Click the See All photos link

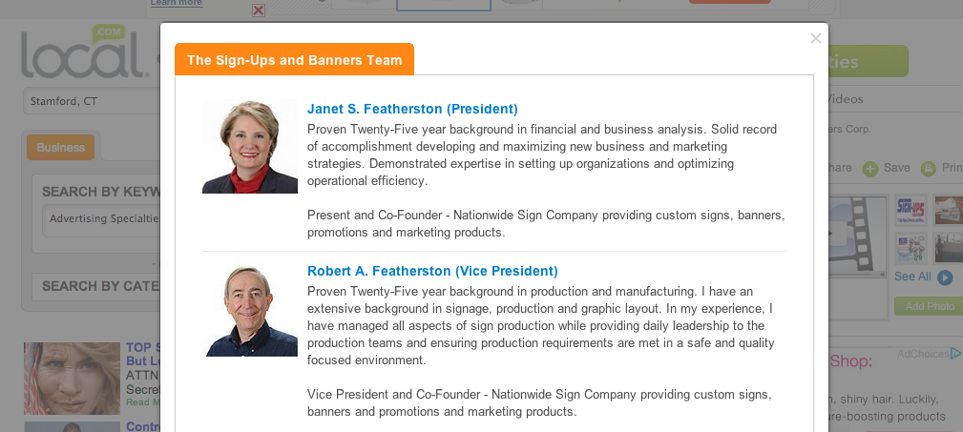click(912, 277)
